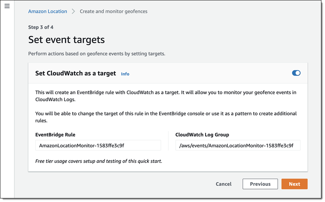
Task: Click the Step 3 of 4 label
Action: click(41, 27)
